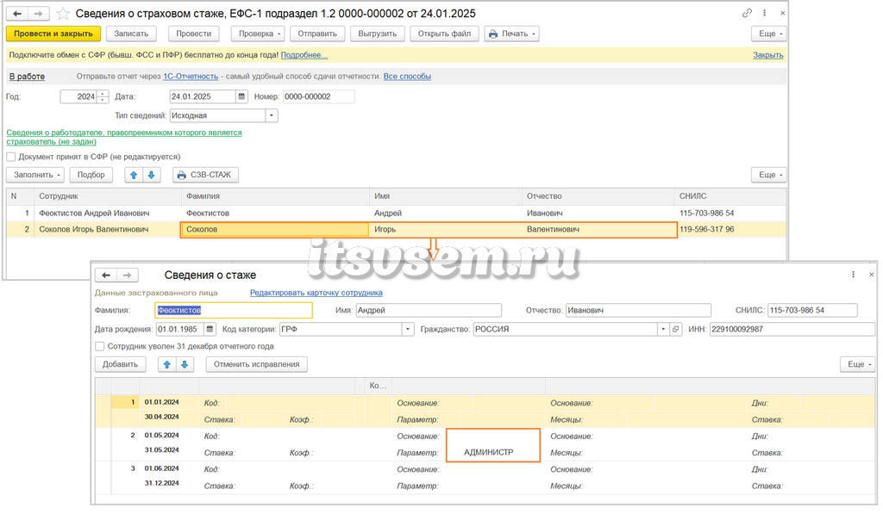
Task: Click the Добавить button in стаж window
Action: [x=120, y=364]
